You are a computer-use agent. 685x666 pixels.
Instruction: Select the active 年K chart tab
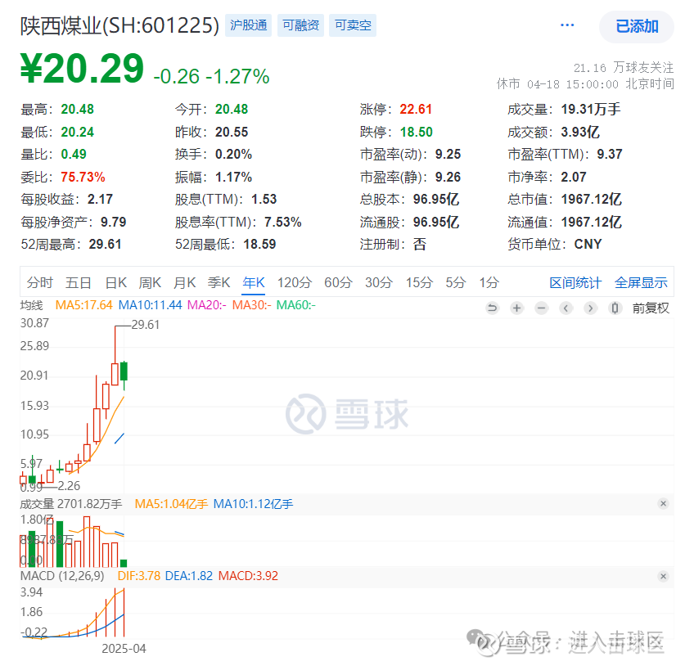(254, 282)
